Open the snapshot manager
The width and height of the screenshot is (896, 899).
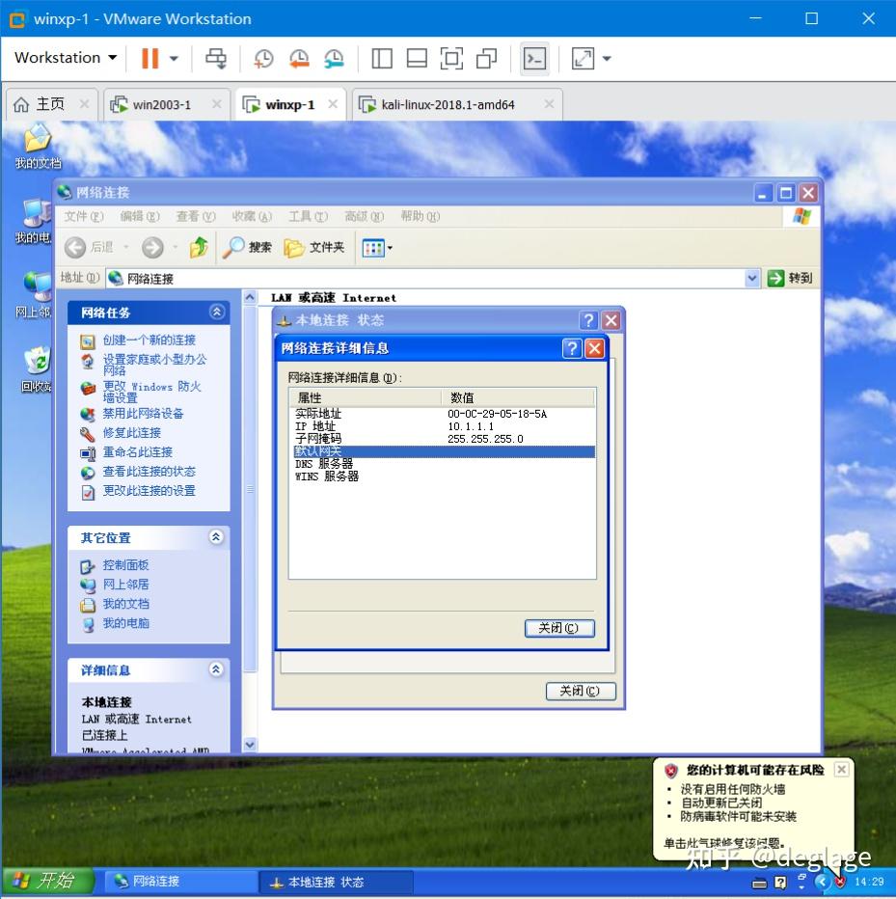(334, 58)
